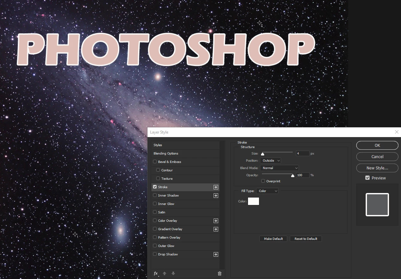Enable the Inner Glow checkbox
The image size is (401, 279).
(155, 204)
